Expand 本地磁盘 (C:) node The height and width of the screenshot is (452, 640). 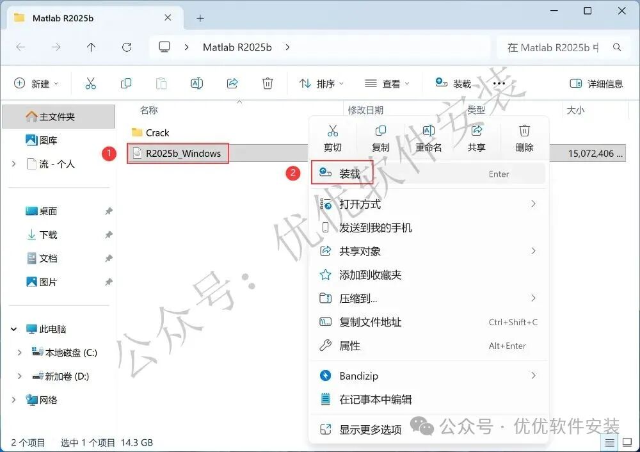coord(19,353)
